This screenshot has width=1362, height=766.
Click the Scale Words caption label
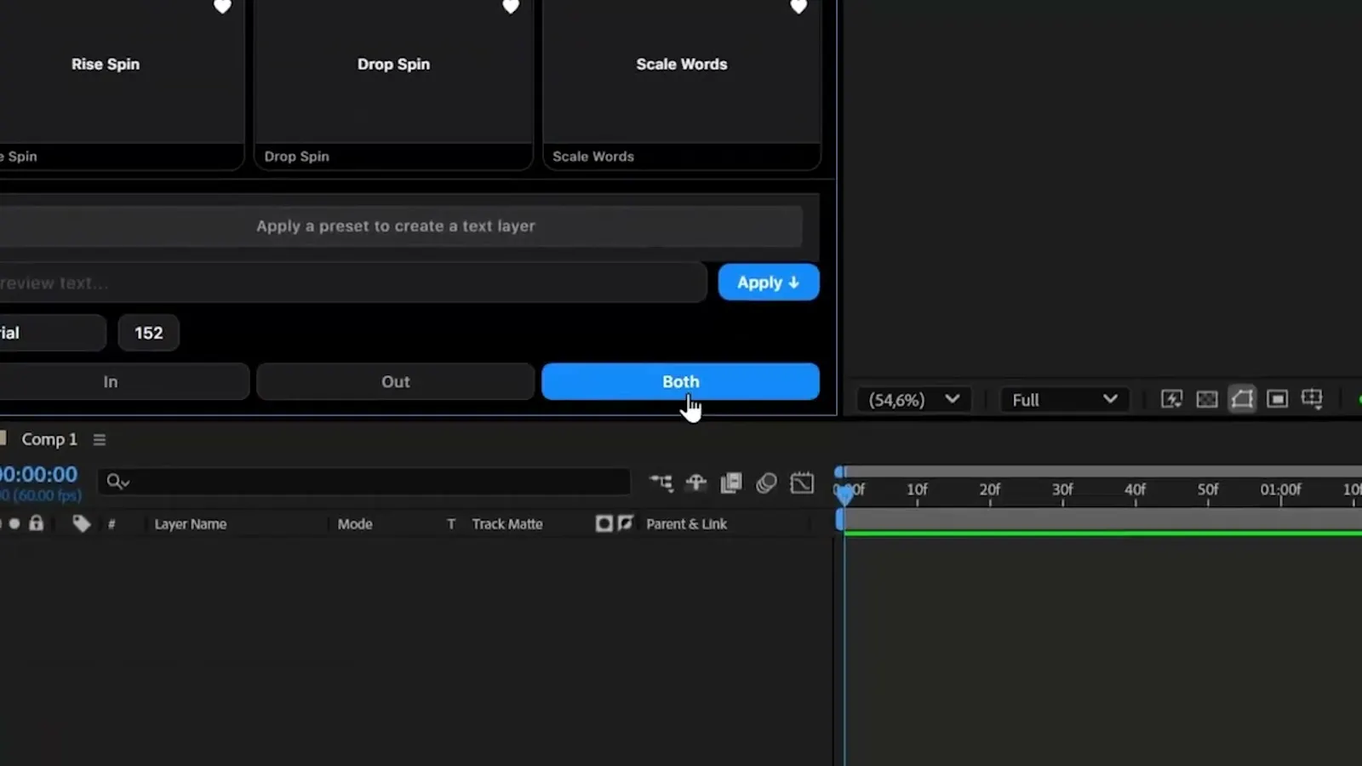click(593, 157)
